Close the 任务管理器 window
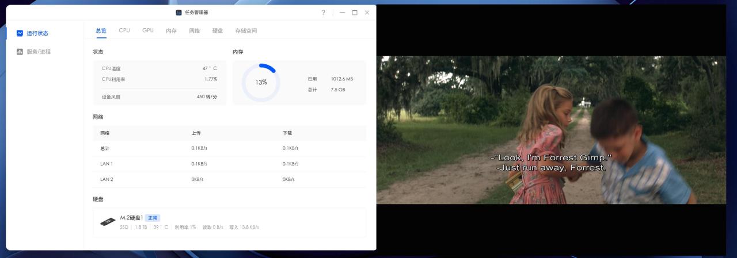This screenshot has height=258, width=737. (x=367, y=13)
